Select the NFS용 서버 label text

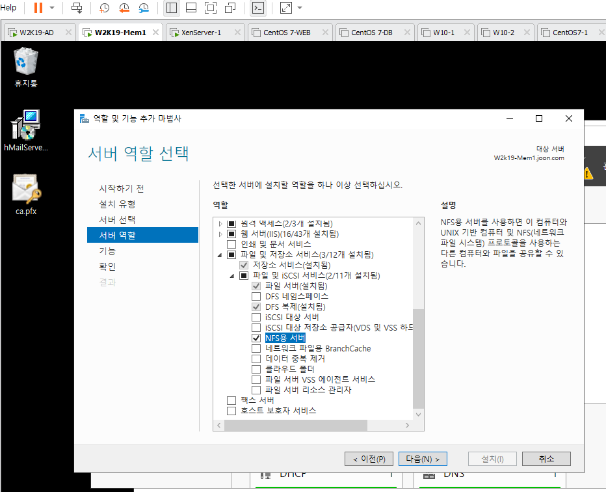[x=285, y=338]
